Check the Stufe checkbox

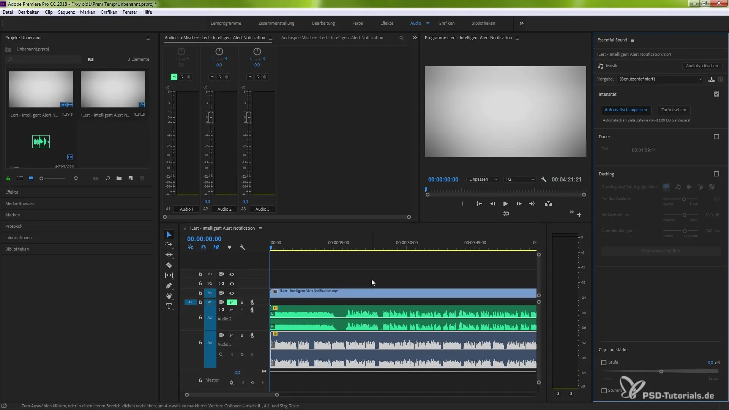[604, 363]
